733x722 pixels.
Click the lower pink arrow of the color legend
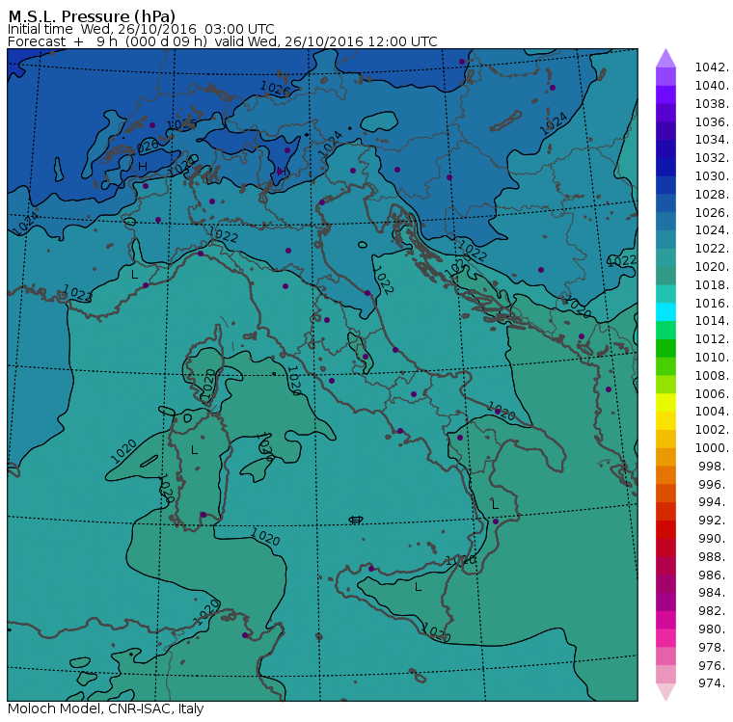click(x=665, y=692)
